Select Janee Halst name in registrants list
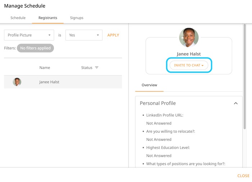The image size is (252, 182). coord(49,82)
